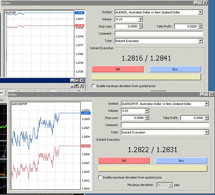Screen dimensions: 215x195
Task: Open Volume dropdown showing 0.10
Action: [141, 19]
